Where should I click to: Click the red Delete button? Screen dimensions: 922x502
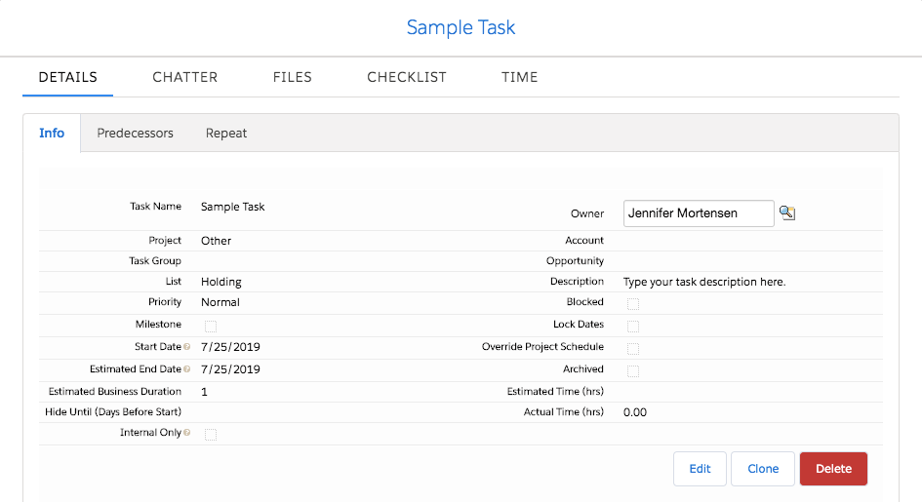pyautogui.click(x=833, y=469)
